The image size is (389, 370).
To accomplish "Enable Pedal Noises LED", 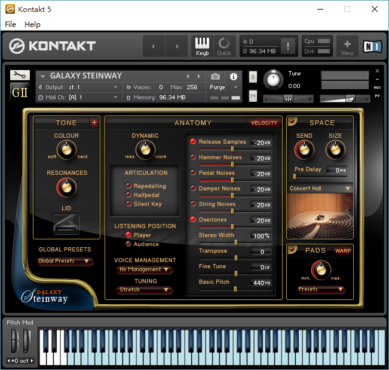I will (193, 172).
